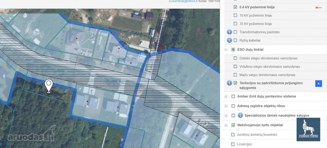Expand Amber Grid dujų perdavimo sistema group

[226, 96]
